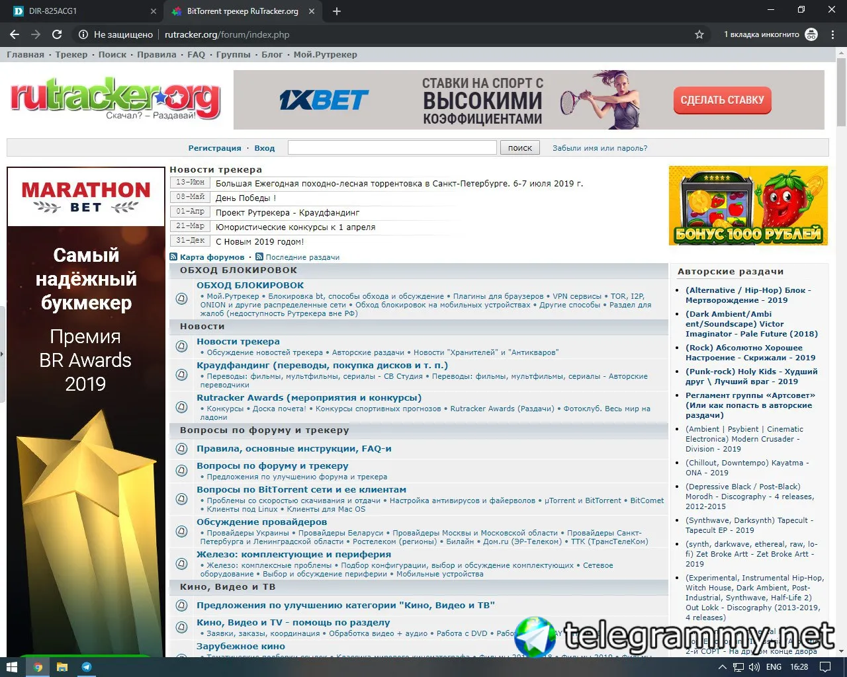847x677 pixels.
Task: Open the taskbar clock showing 16:28
Action: (799, 667)
